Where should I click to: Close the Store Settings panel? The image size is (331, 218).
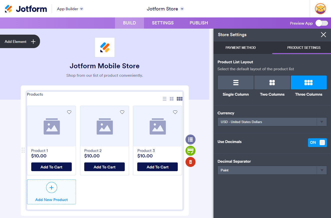pyautogui.click(x=323, y=35)
